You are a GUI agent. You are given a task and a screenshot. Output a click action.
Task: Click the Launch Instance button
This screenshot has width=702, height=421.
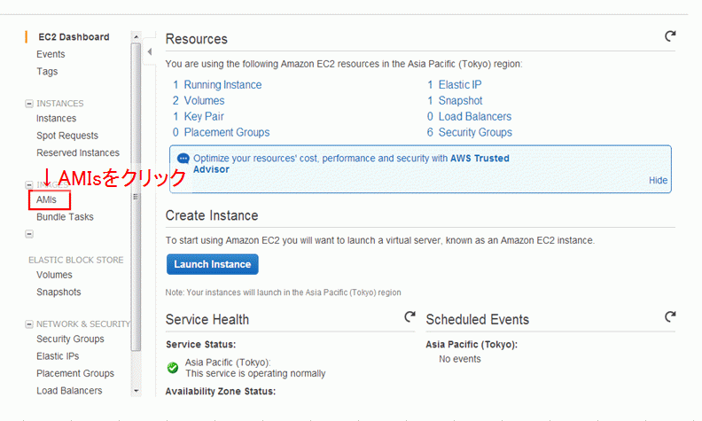[x=212, y=264]
